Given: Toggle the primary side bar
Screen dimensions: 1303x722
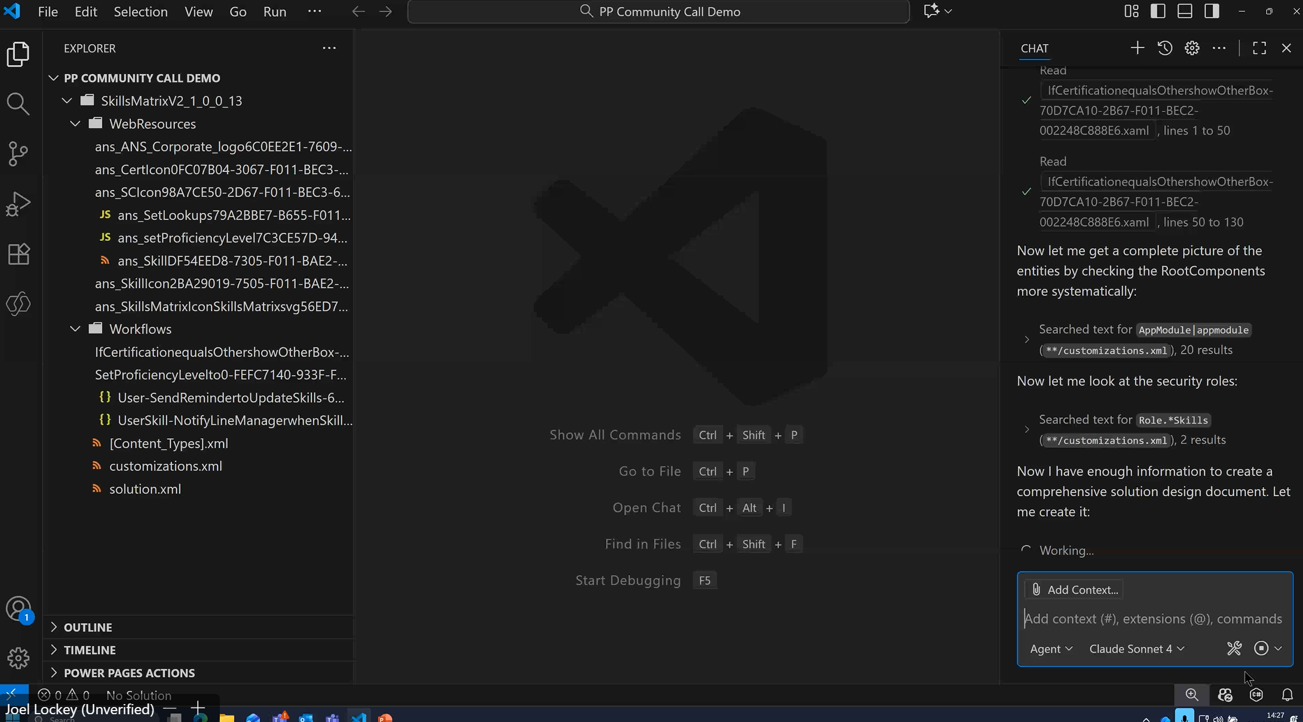Looking at the screenshot, I should click(1158, 11).
